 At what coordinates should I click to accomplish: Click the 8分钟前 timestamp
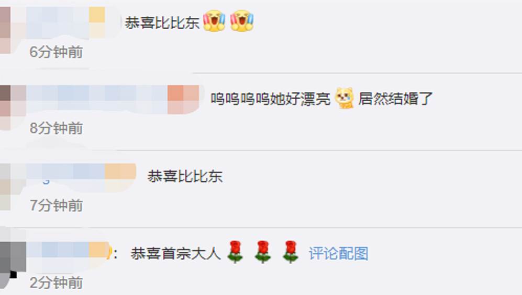(56, 128)
